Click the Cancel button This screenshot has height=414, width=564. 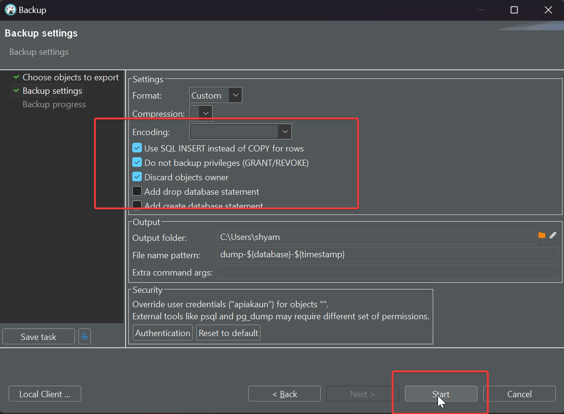519,394
